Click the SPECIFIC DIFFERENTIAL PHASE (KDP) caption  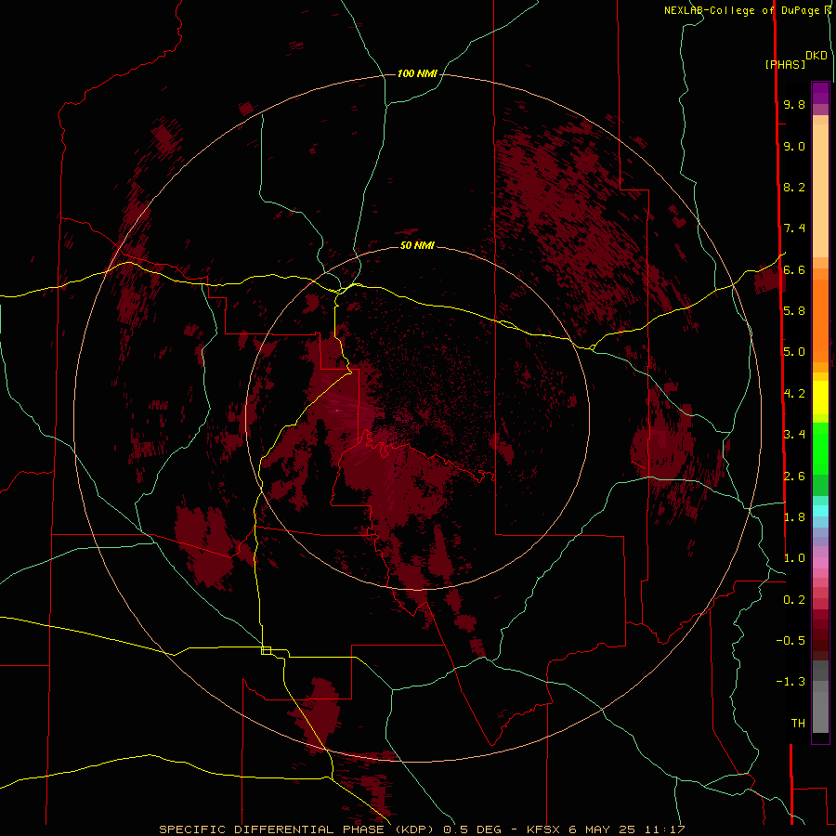(x=298, y=829)
